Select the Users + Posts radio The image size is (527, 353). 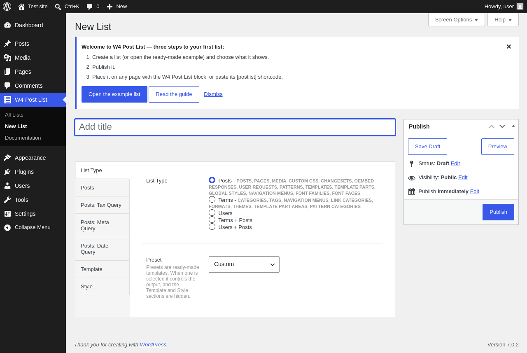(212, 227)
